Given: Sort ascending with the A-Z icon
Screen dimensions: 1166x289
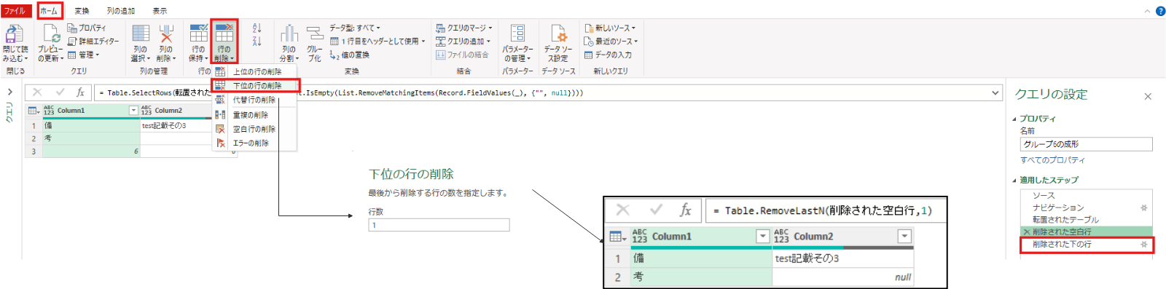Looking at the screenshot, I should pyautogui.click(x=257, y=28).
